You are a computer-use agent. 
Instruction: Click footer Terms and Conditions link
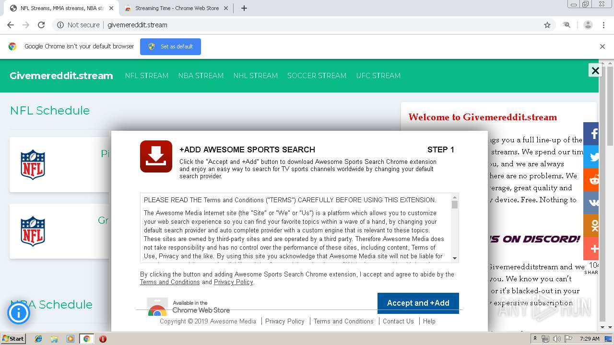(x=343, y=321)
